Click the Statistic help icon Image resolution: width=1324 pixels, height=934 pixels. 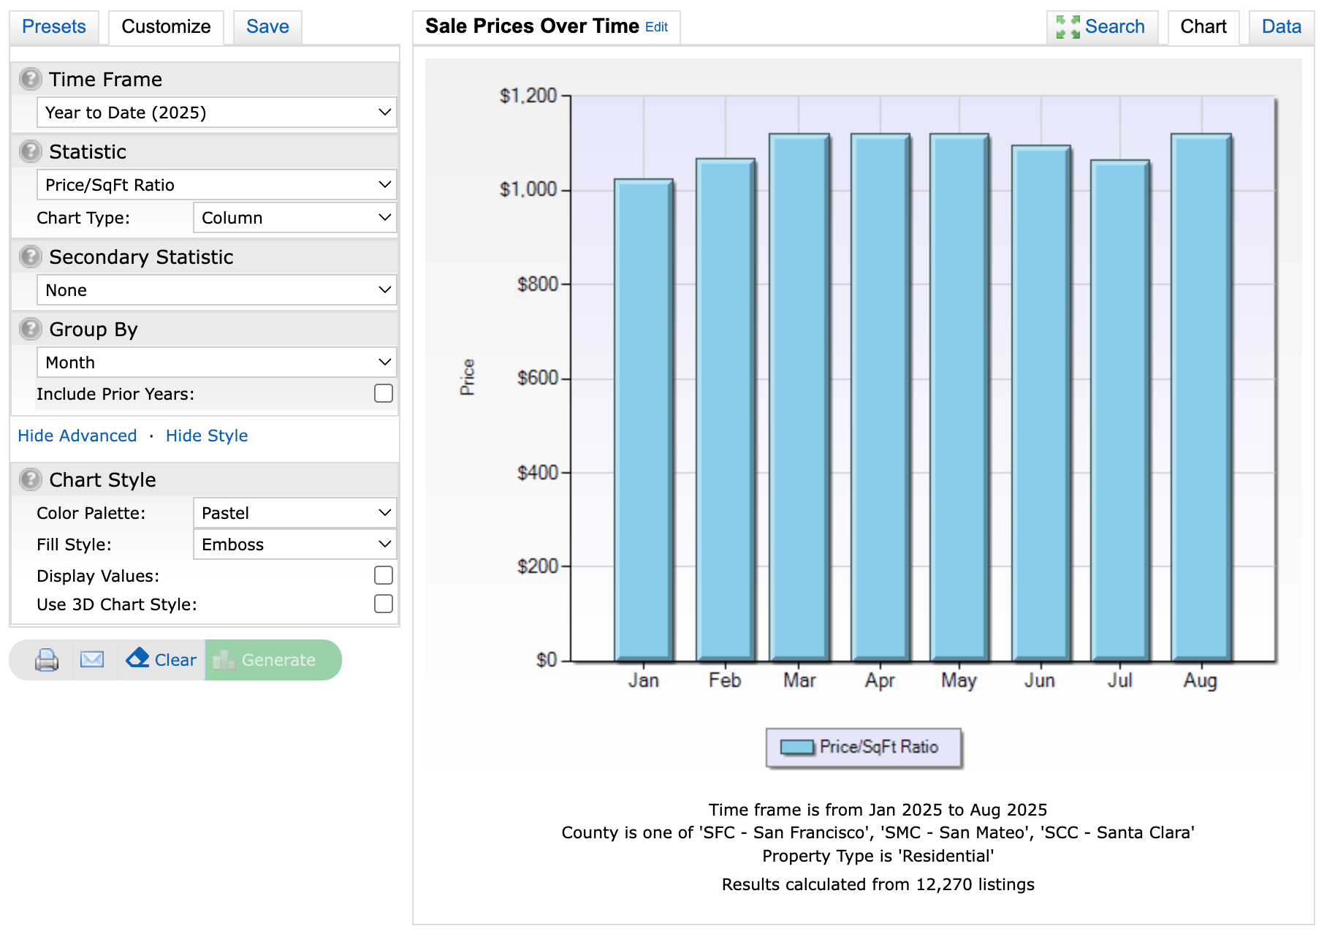click(30, 151)
